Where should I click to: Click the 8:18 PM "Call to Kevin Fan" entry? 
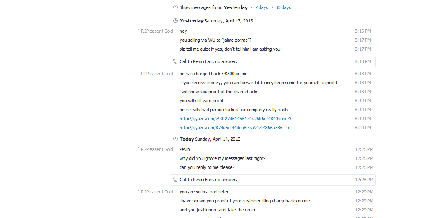(208, 61)
